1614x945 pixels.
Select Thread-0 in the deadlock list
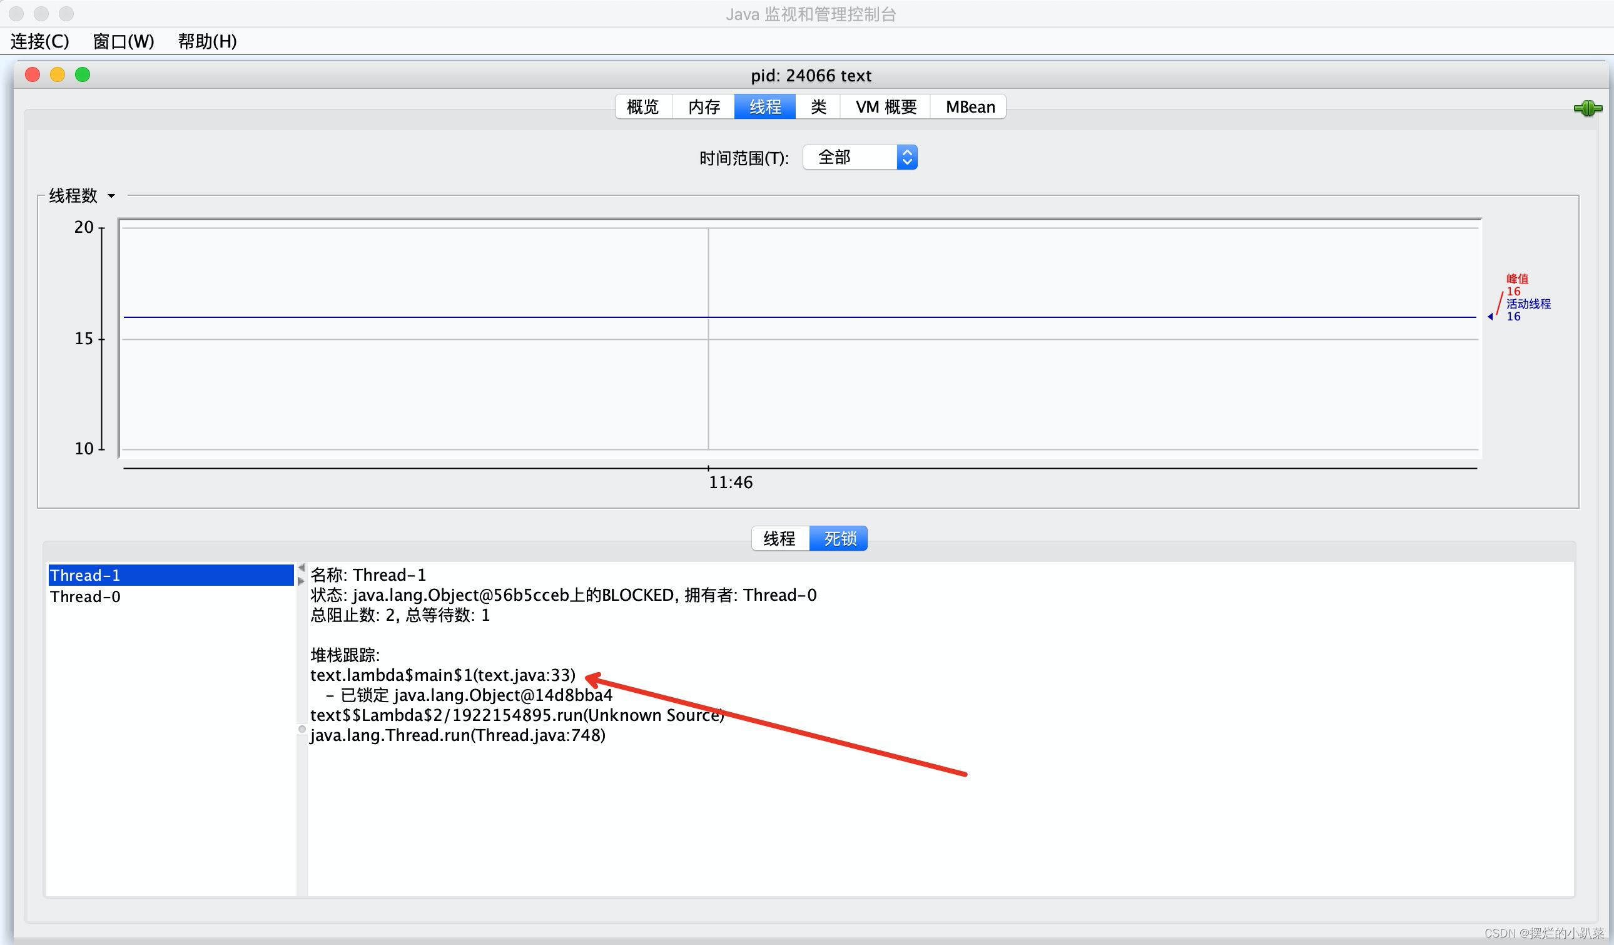pyautogui.click(x=171, y=596)
